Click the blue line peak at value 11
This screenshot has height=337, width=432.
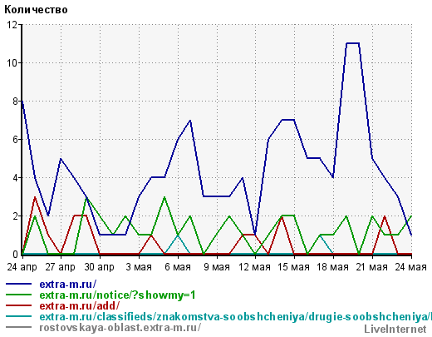click(x=352, y=43)
